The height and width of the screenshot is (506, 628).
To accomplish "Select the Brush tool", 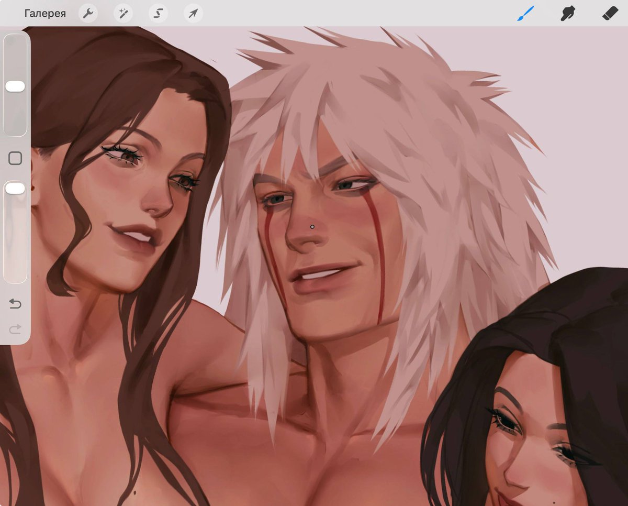I will pos(526,13).
